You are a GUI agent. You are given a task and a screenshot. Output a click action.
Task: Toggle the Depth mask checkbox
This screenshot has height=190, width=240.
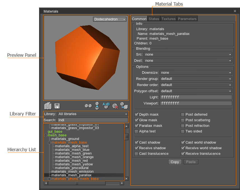click(136, 115)
